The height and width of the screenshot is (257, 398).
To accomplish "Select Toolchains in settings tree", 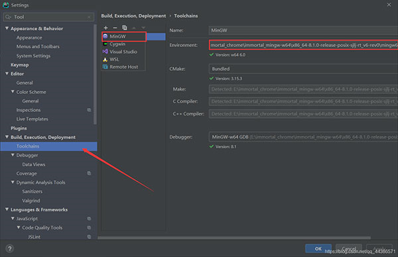I will pyautogui.click(x=48, y=146).
